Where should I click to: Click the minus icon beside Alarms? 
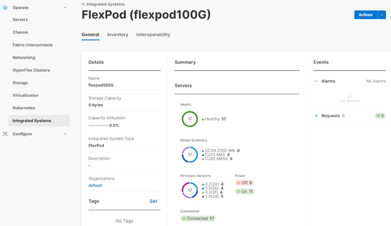tap(316, 81)
